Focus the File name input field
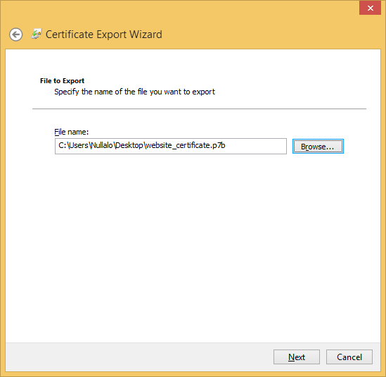This screenshot has width=386, height=377. click(x=171, y=146)
